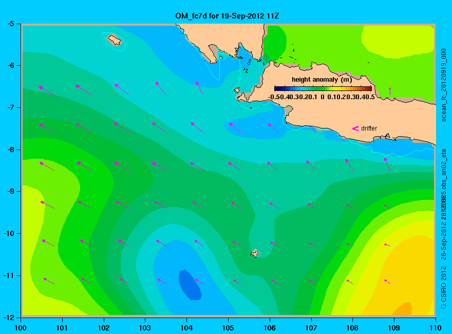Click the x-axis label 100

pos(21,328)
